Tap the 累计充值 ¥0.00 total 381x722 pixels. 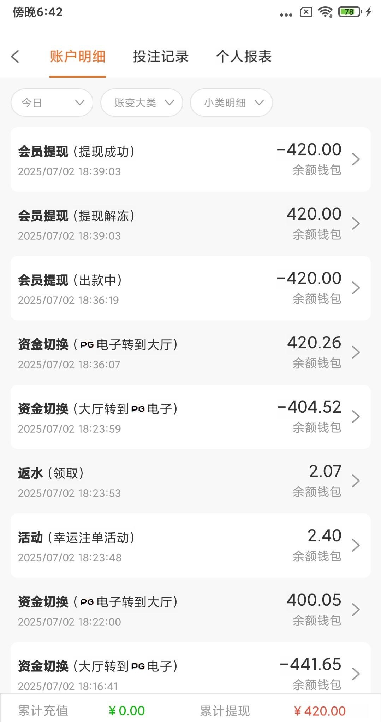coord(126,711)
